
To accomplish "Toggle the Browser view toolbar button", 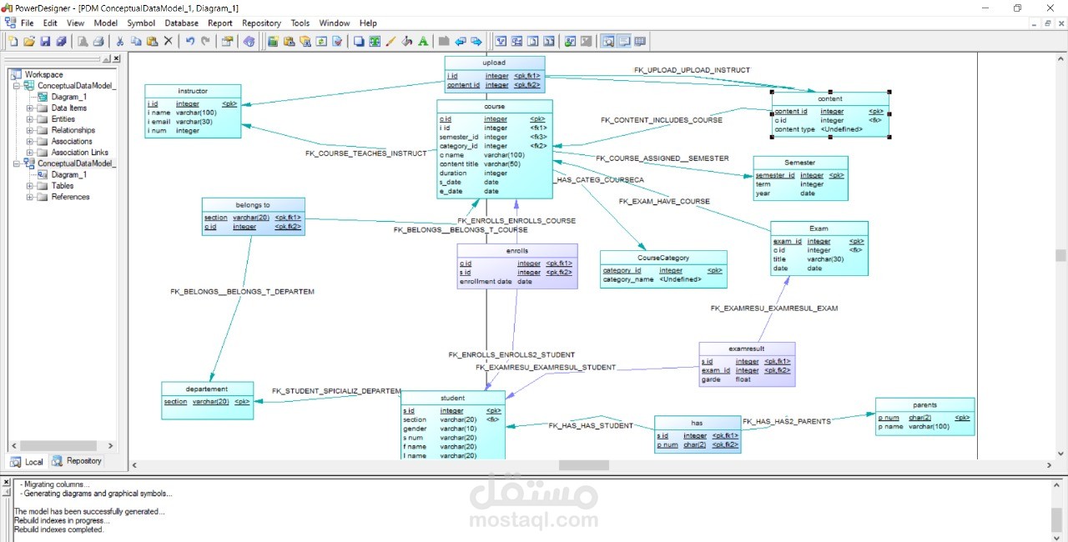I will [x=608, y=41].
